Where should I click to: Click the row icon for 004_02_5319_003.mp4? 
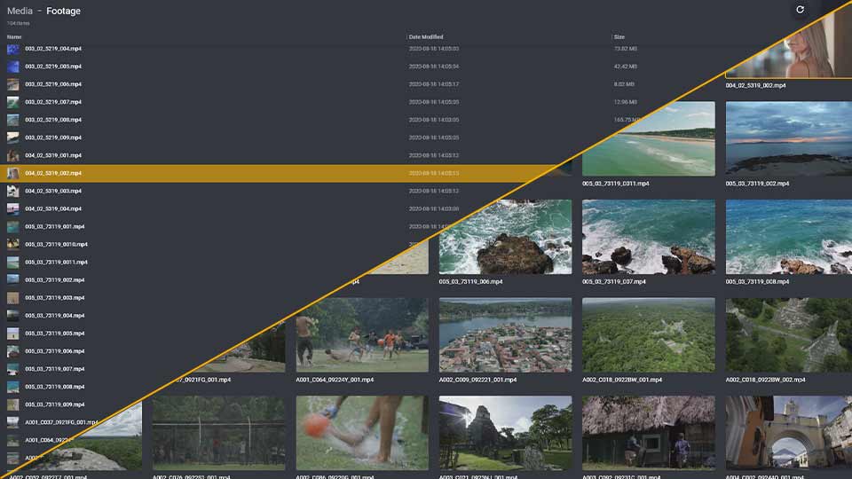coord(13,191)
